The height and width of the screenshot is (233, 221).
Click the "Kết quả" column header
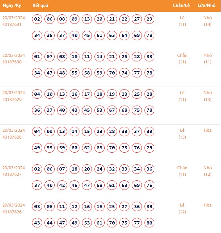click(x=41, y=6)
